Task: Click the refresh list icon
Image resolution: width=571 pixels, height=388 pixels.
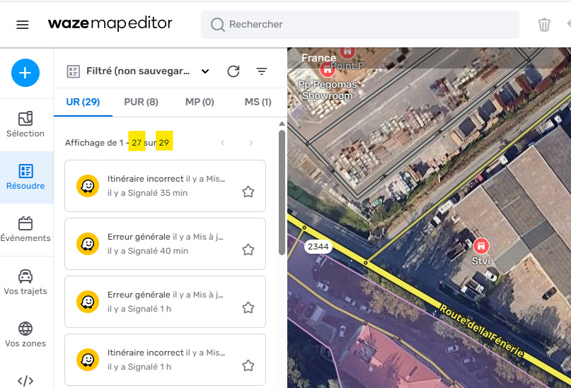Action: point(233,71)
